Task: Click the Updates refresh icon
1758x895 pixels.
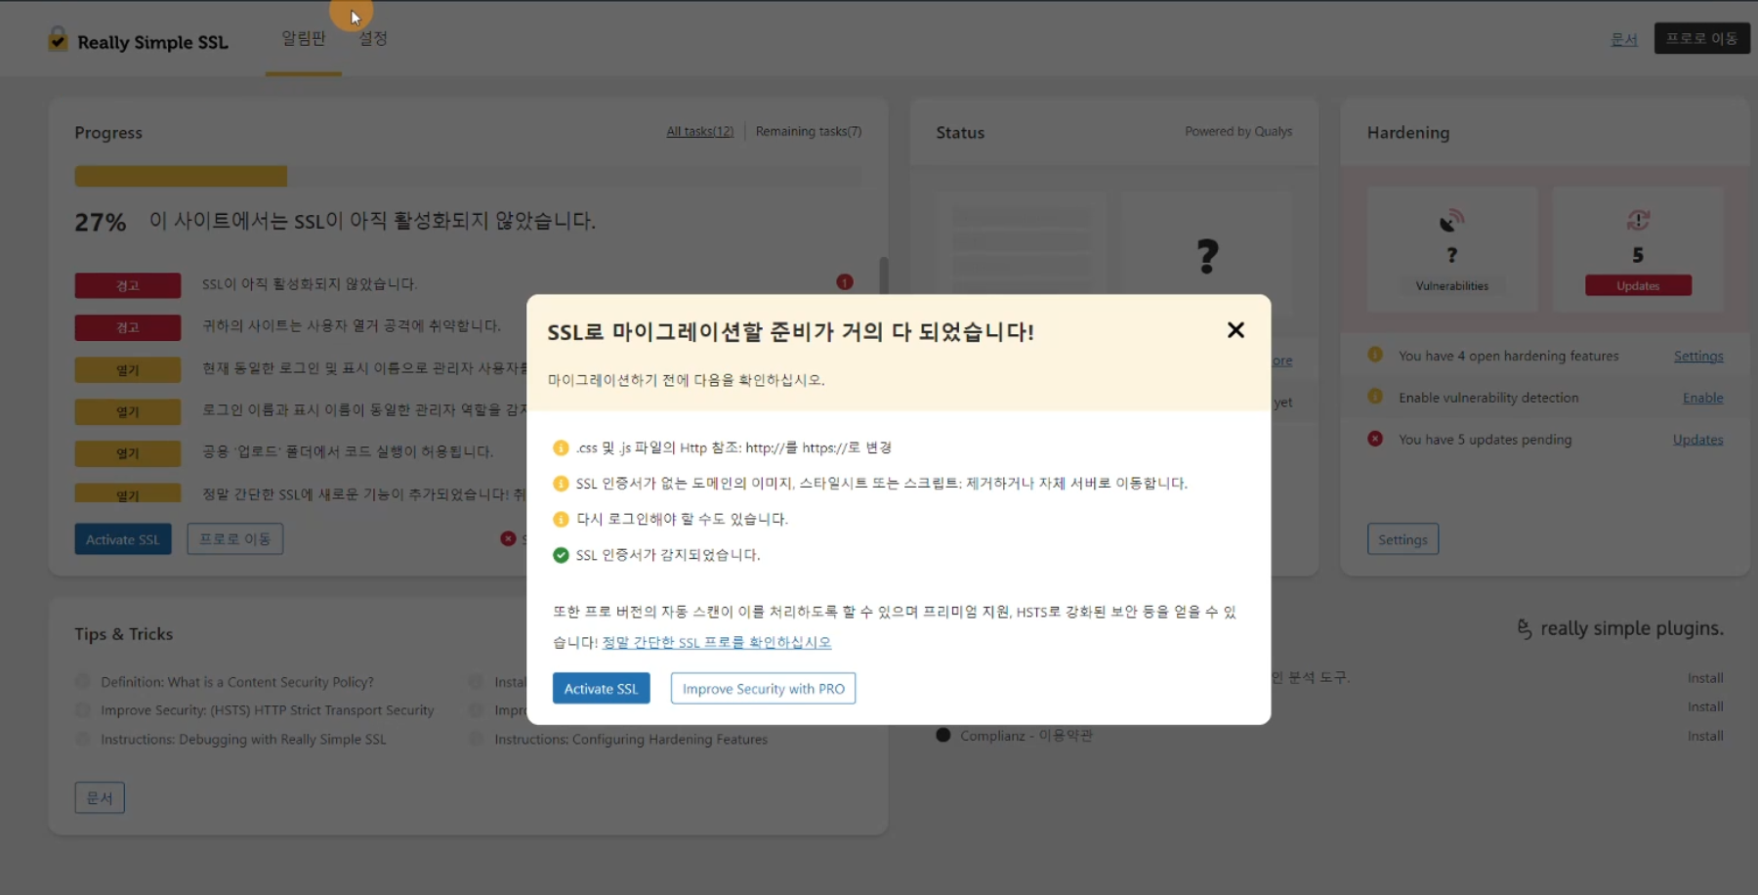Action: [x=1638, y=220]
